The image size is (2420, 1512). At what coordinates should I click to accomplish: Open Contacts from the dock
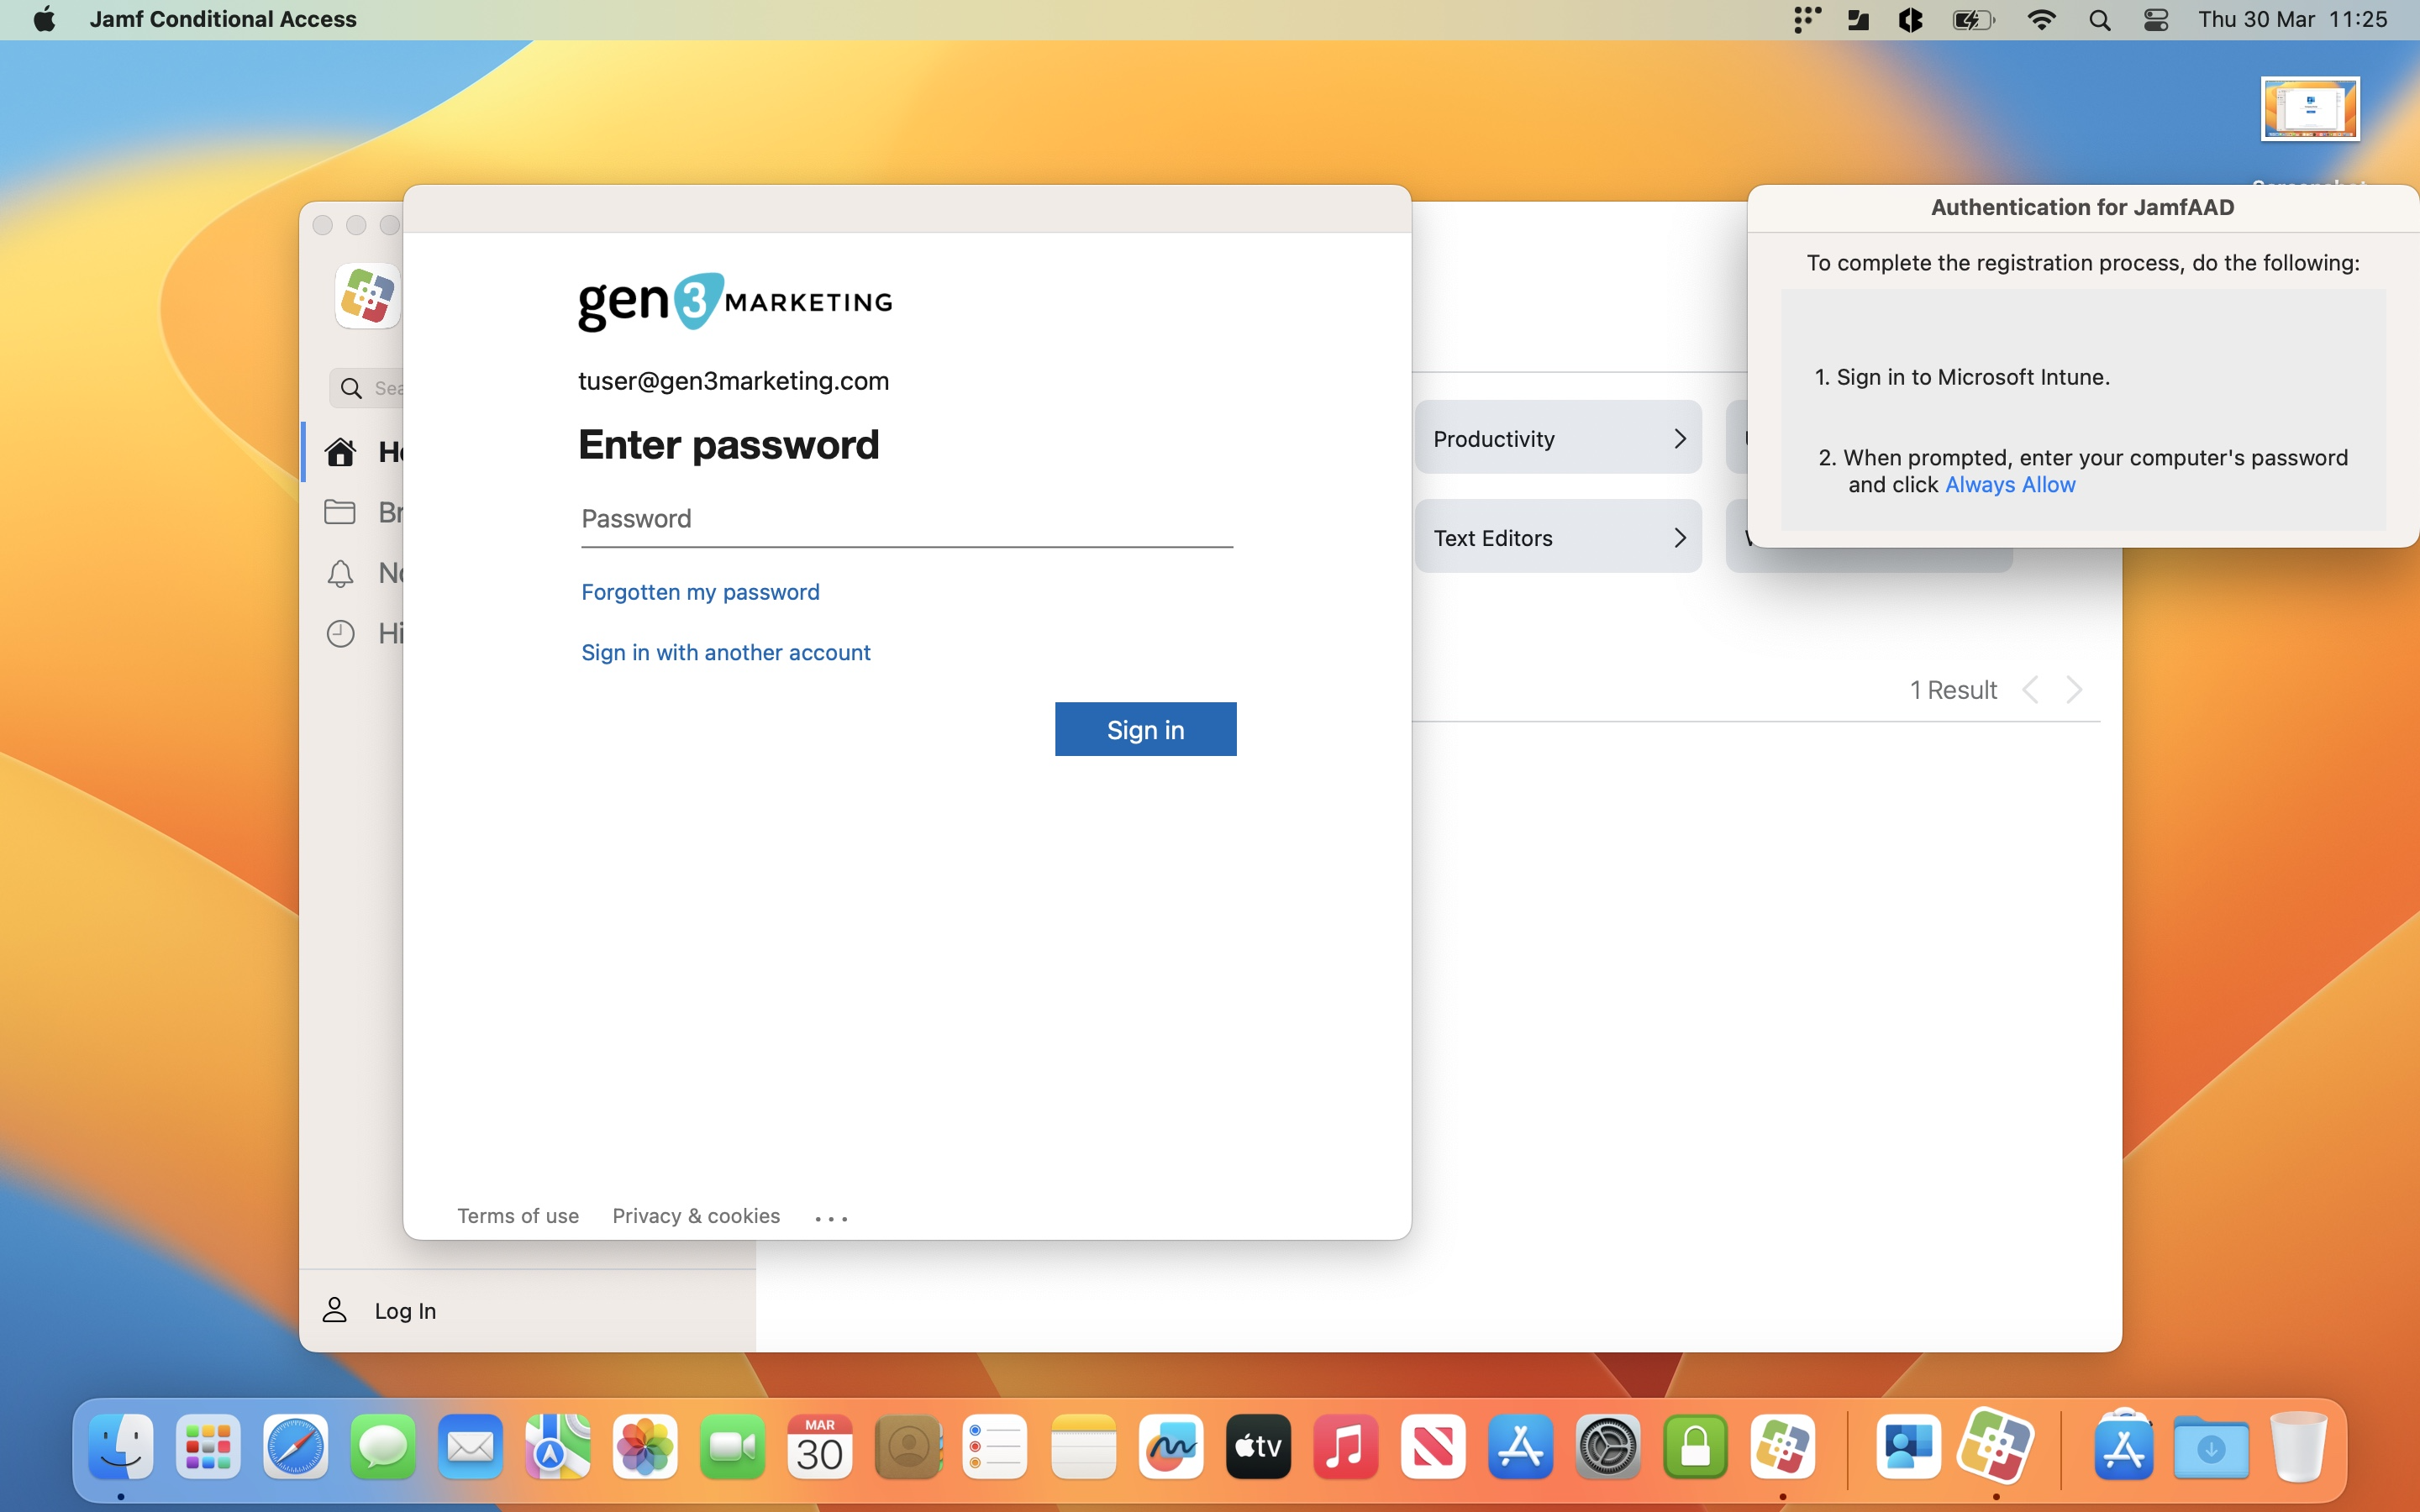pyautogui.click(x=908, y=1446)
